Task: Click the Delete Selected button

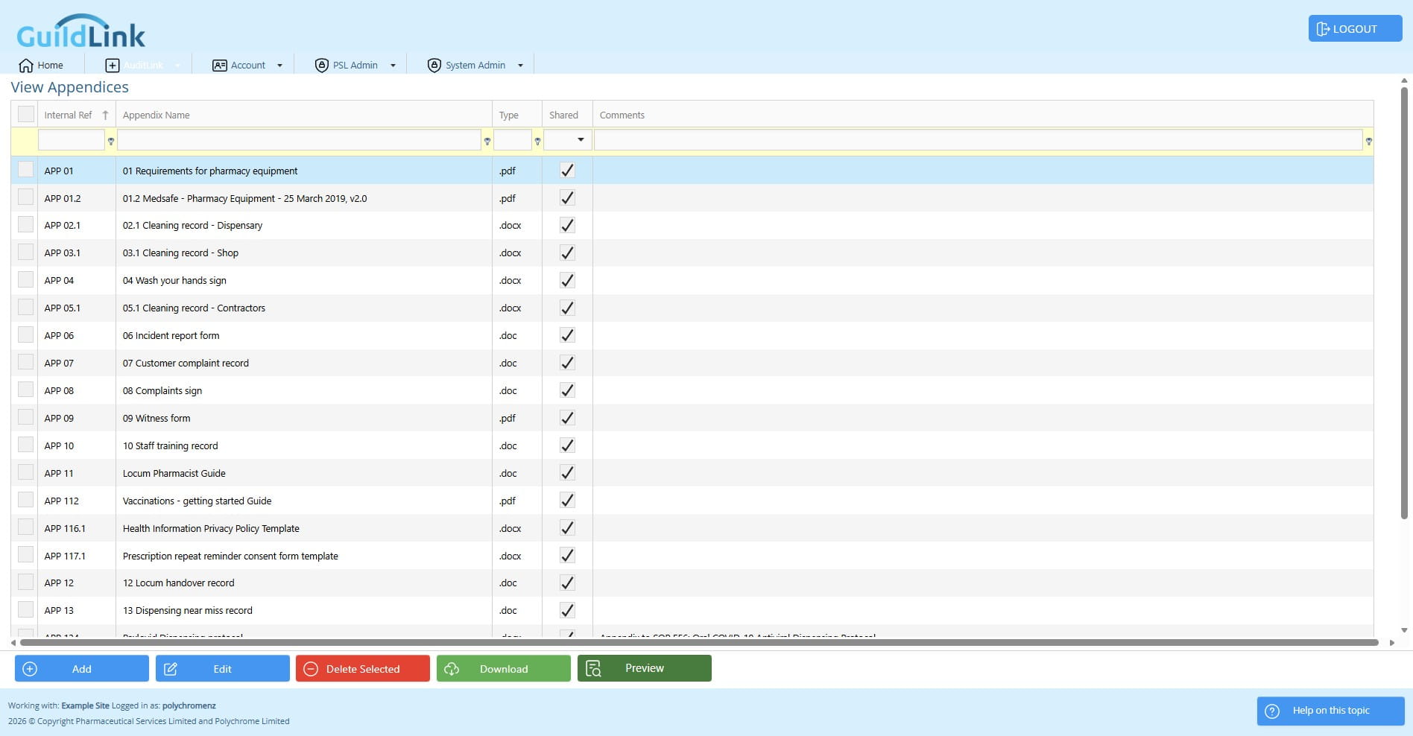Action: (363, 668)
